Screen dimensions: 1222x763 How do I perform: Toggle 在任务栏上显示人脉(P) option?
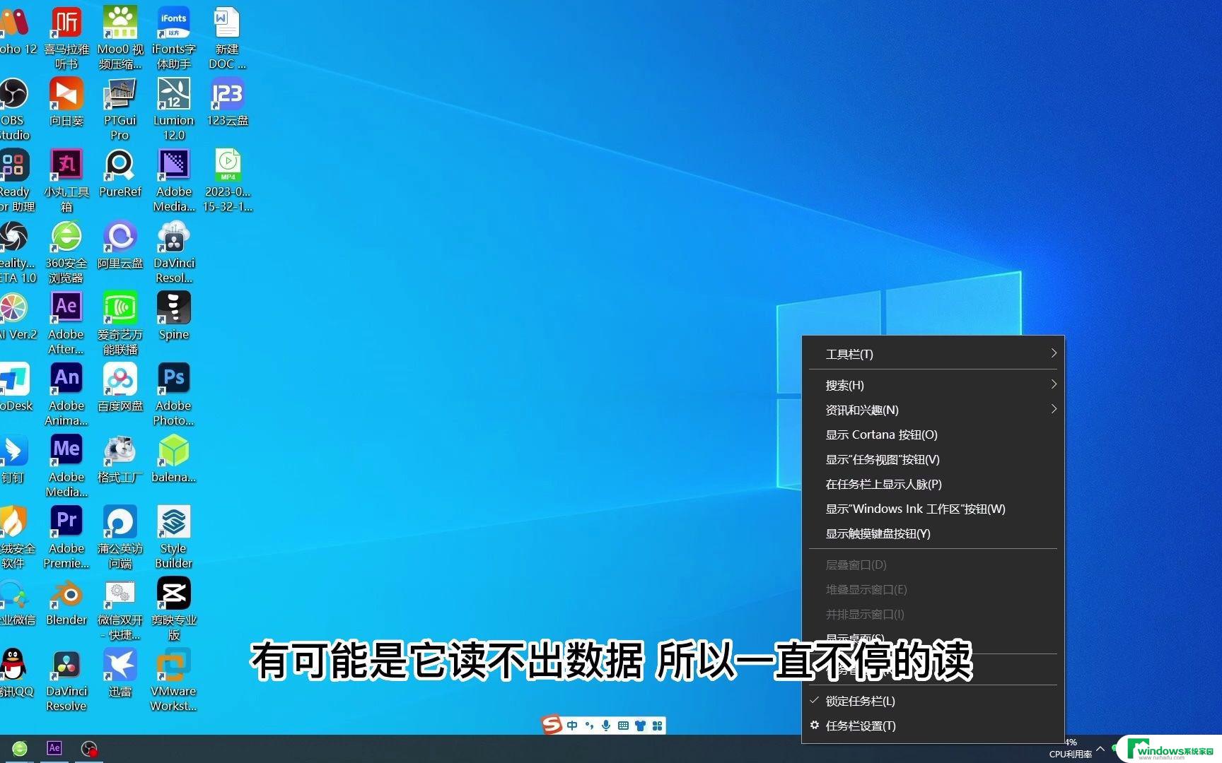tap(933, 484)
